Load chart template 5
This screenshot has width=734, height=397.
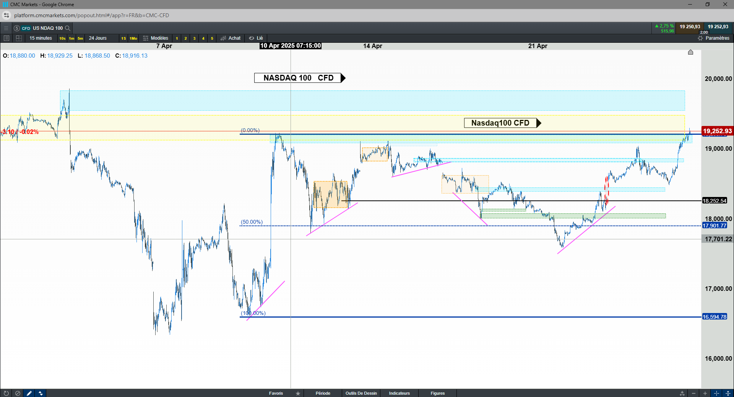212,38
